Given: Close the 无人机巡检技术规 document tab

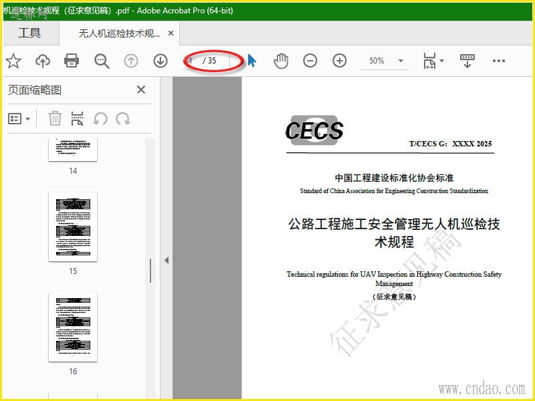Looking at the screenshot, I should coord(171,33).
